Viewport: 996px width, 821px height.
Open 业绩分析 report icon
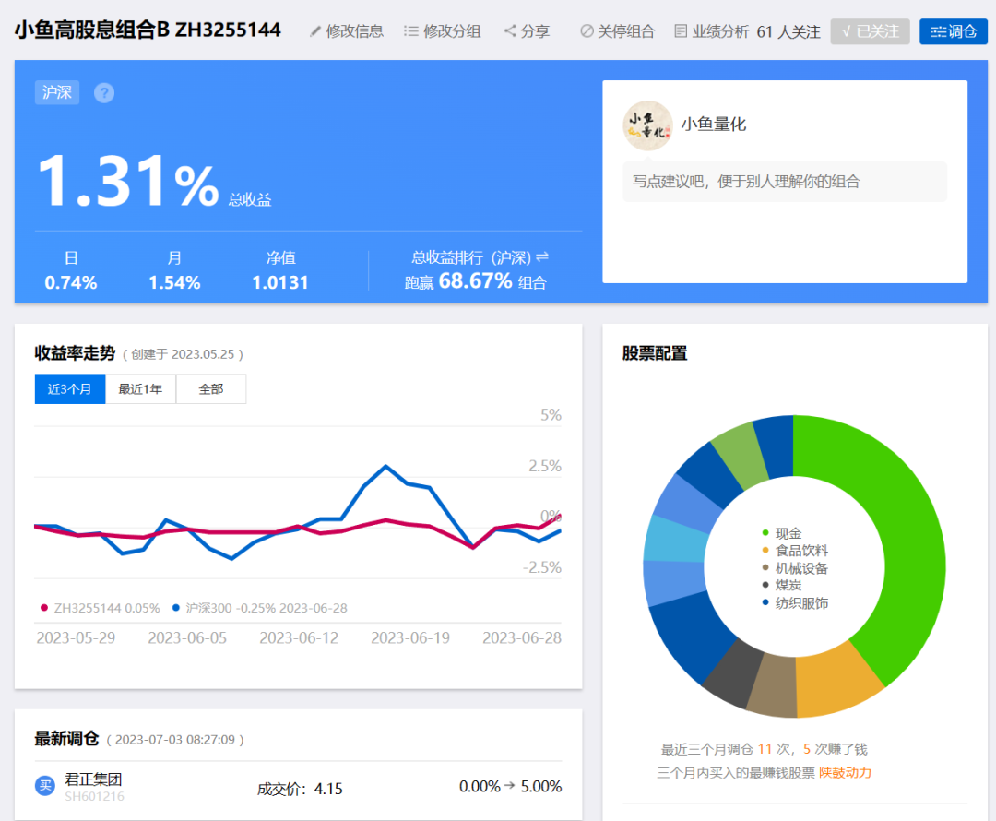tap(681, 31)
